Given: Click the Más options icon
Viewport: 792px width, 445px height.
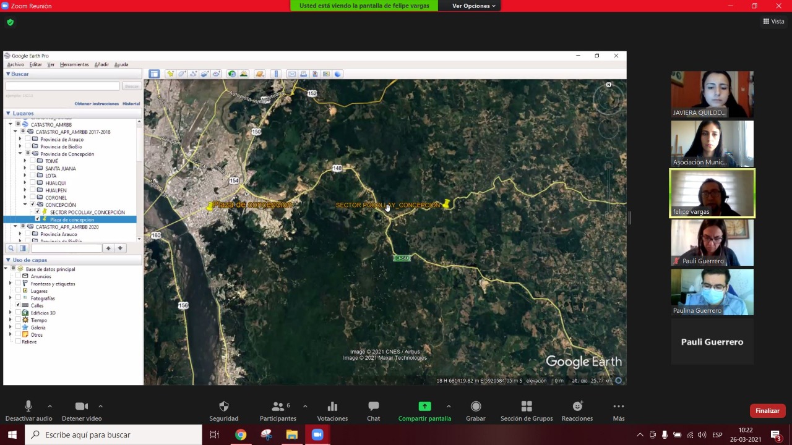Looking at the screenshot, I should (619, 406).
